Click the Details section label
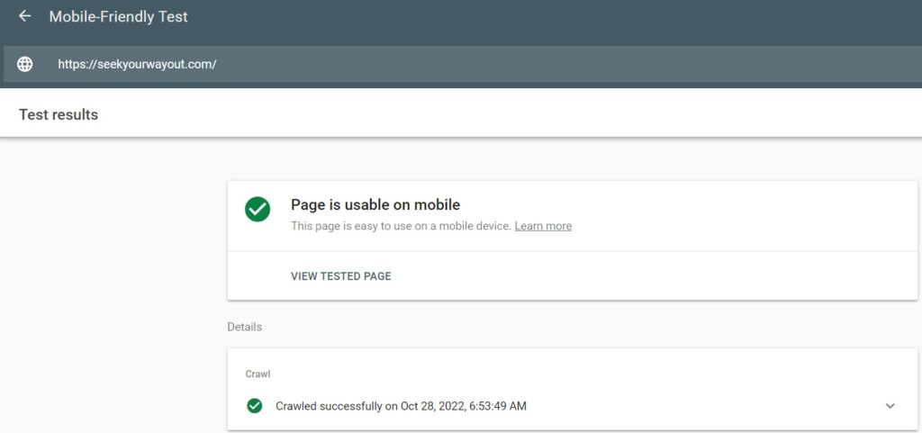The image size is (922, 433). coord(245,327)
